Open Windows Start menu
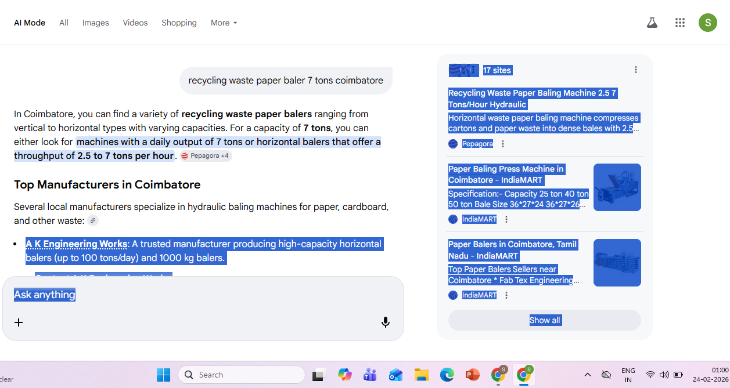The width and height of the screenshot is (730, 388). (x=163, y=375)
